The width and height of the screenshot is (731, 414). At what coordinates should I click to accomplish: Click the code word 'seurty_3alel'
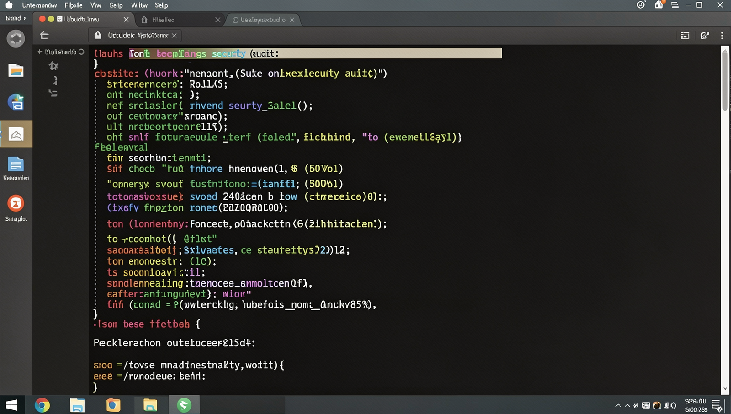[263, 106]
